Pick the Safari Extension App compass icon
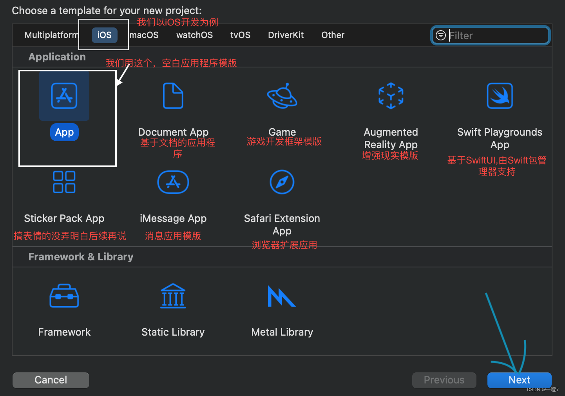Viewport: 565px width, 396px height. [x=282, y=182]
